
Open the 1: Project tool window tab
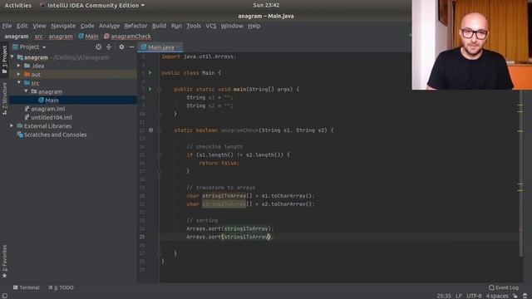(x=4, y=60)
